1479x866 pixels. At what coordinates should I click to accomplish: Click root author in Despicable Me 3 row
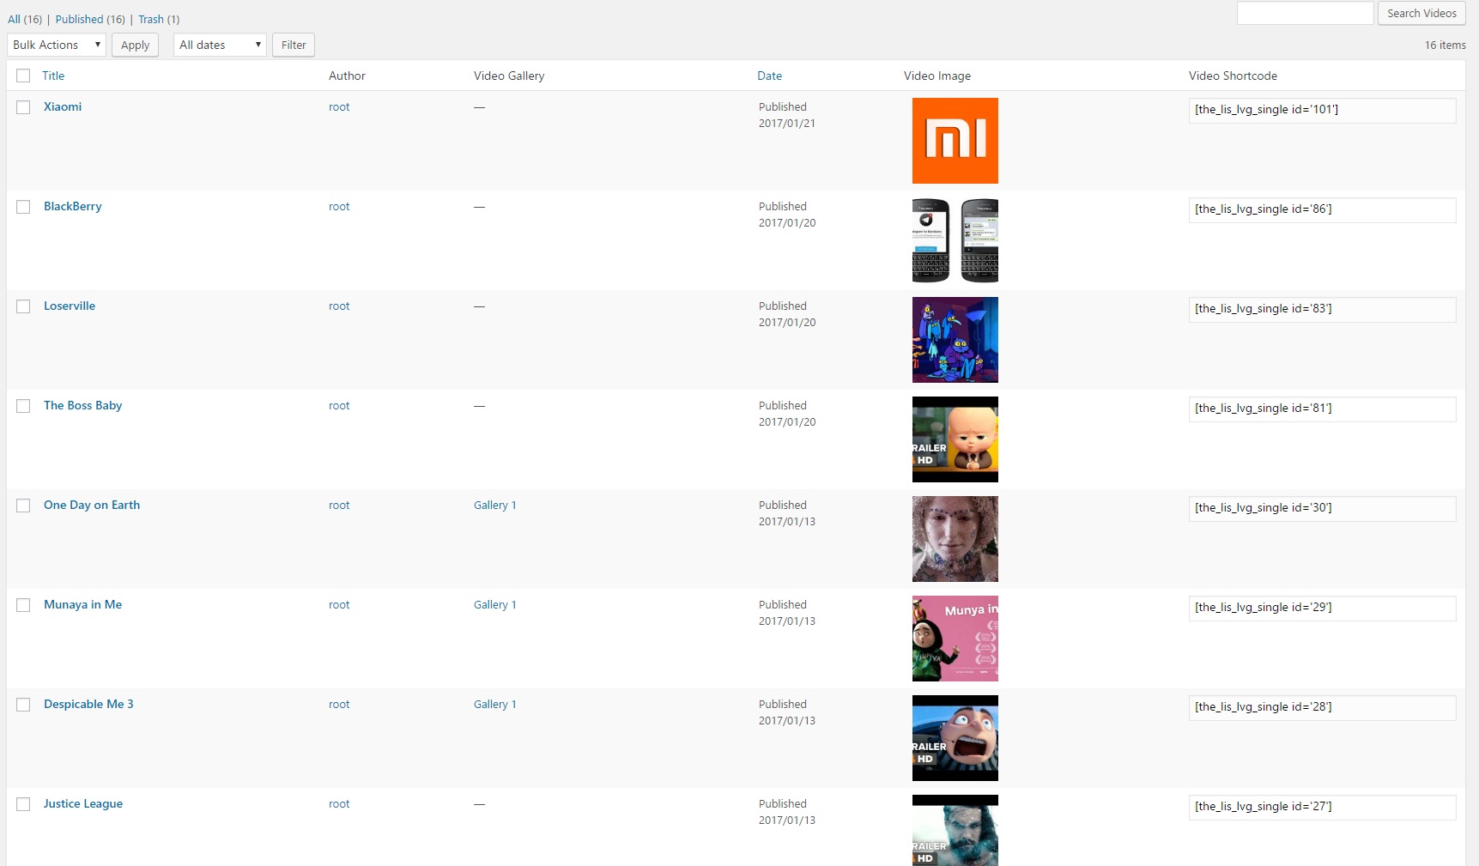(339, 705)
